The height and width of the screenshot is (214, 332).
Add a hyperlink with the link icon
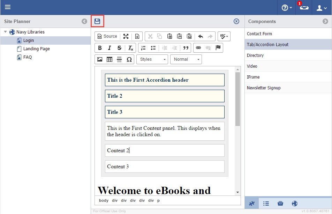point(198,48)
